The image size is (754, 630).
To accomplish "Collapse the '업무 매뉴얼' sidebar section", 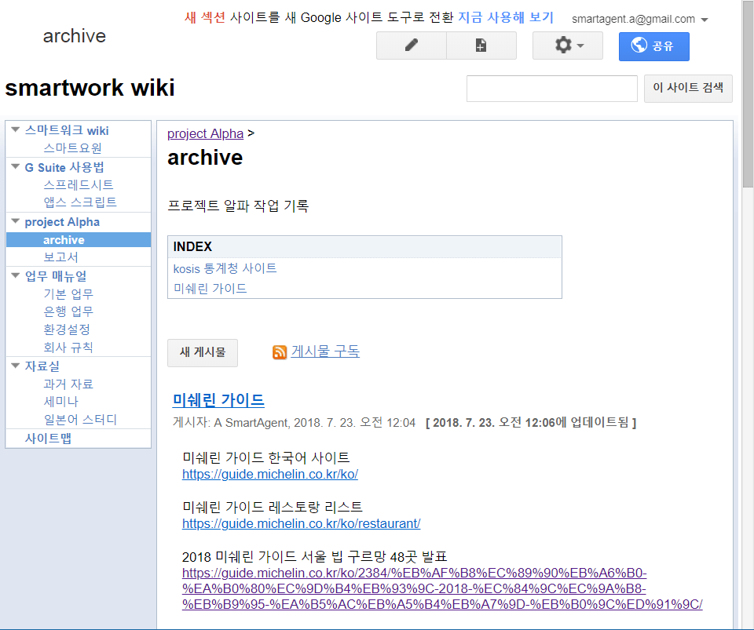I will pos(13,275).
